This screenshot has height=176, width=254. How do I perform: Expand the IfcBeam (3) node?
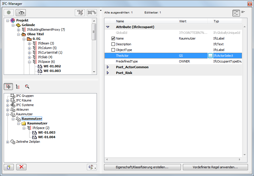click(29, 44)
